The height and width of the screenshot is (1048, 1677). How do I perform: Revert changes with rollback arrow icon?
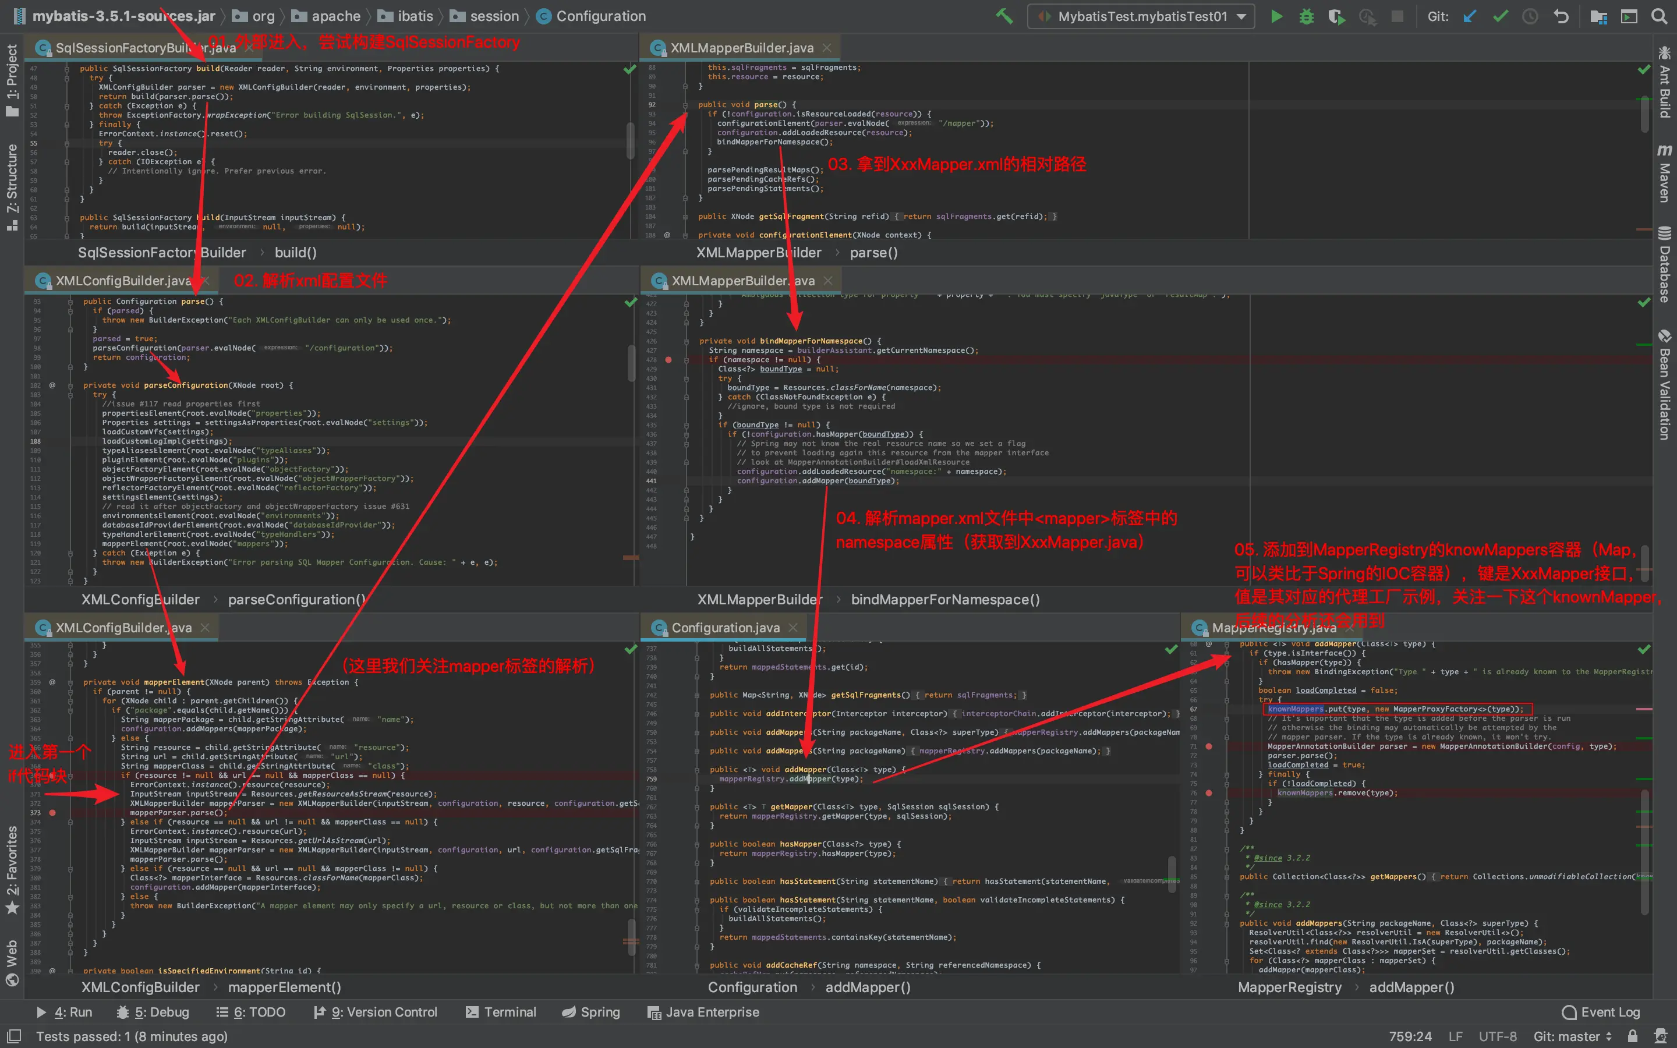pos(1561,16)
